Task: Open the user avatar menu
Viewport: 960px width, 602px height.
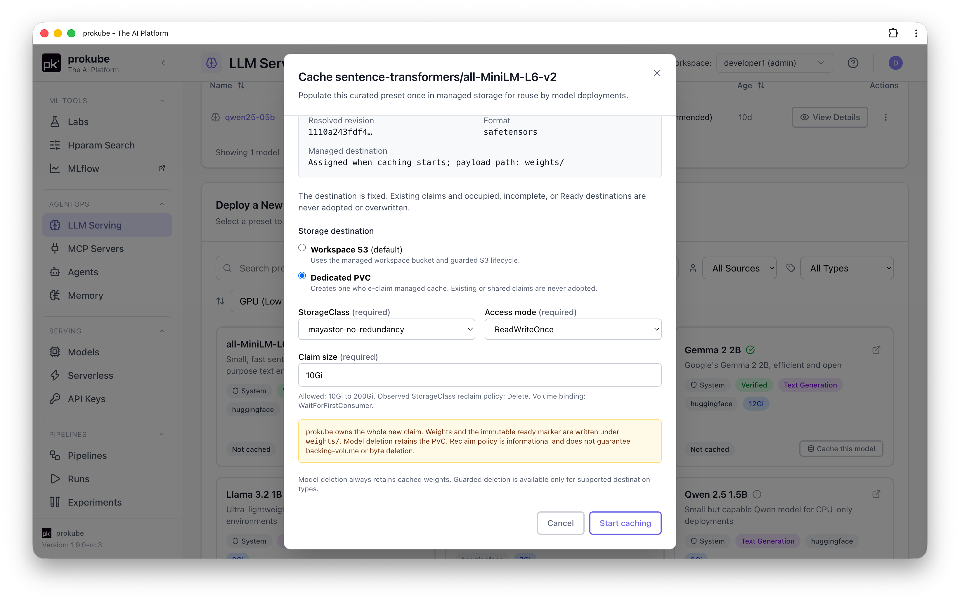Action: click(x=895, y=63)
